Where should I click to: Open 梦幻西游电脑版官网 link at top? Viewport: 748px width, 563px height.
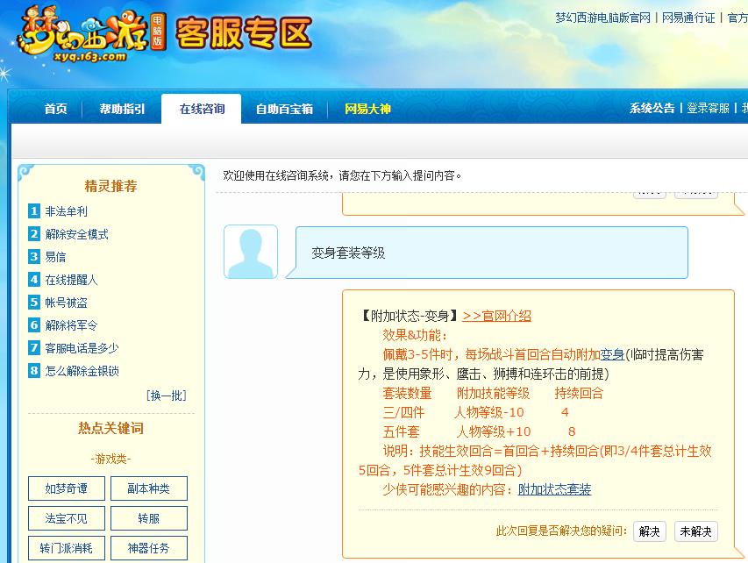pos(602,18)
